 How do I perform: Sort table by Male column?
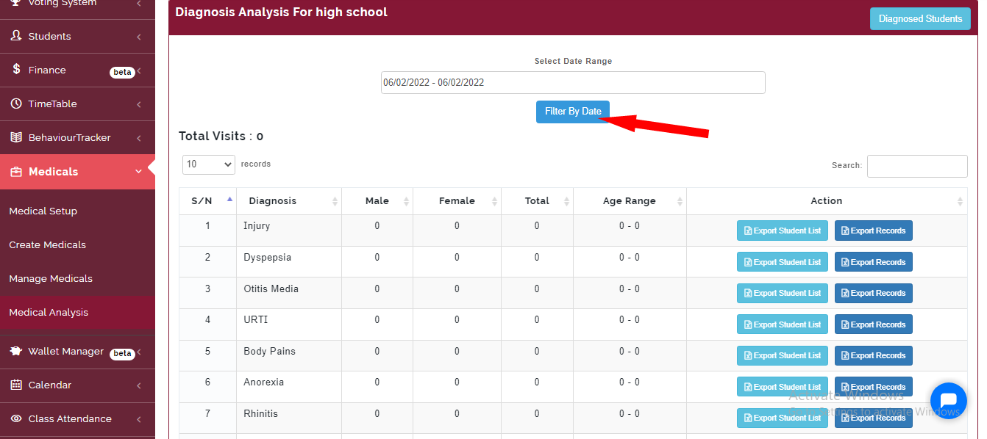377,201
